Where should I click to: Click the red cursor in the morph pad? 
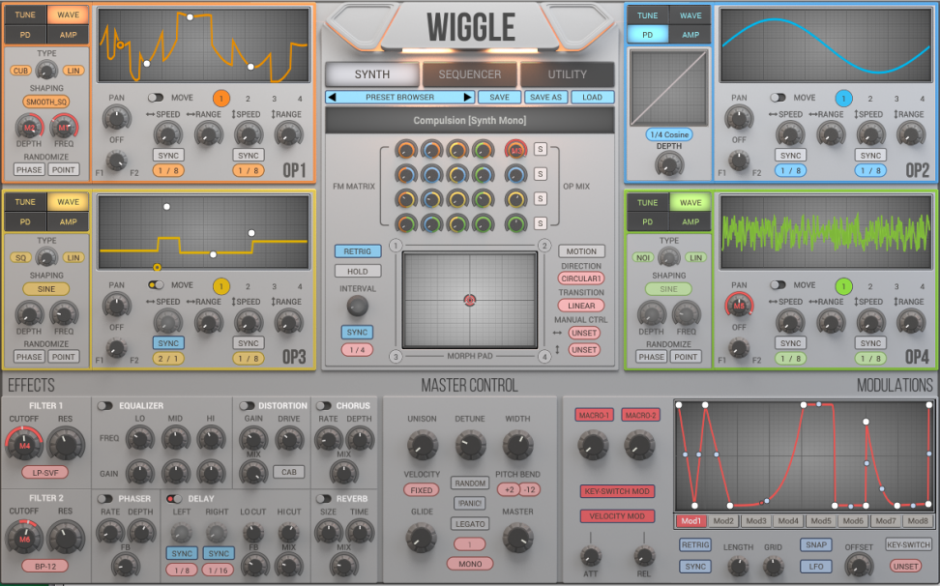tap(469, 300)
